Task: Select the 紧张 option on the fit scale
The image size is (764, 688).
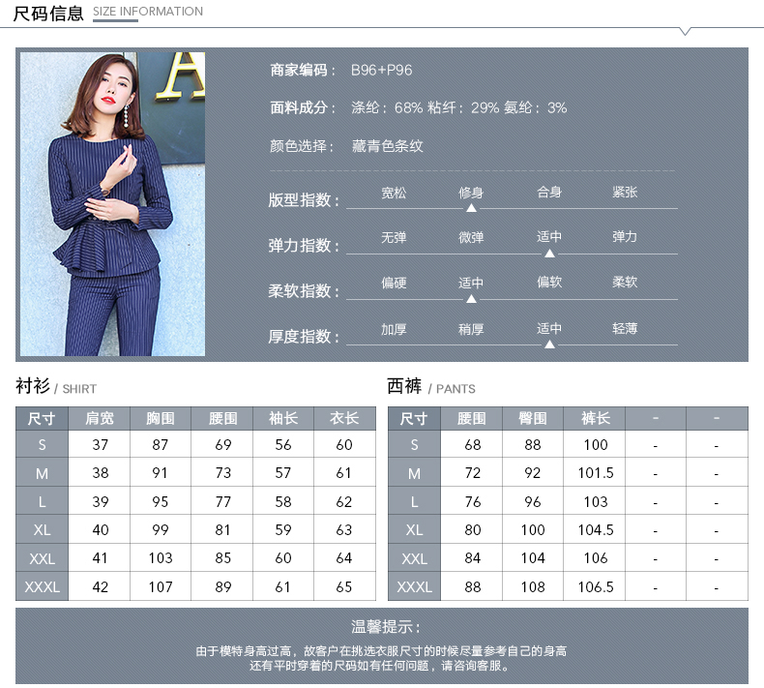Action: 625,193
